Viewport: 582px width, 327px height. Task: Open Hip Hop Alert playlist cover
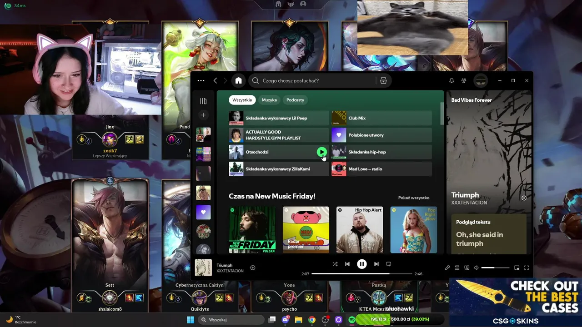click(360, 230)
